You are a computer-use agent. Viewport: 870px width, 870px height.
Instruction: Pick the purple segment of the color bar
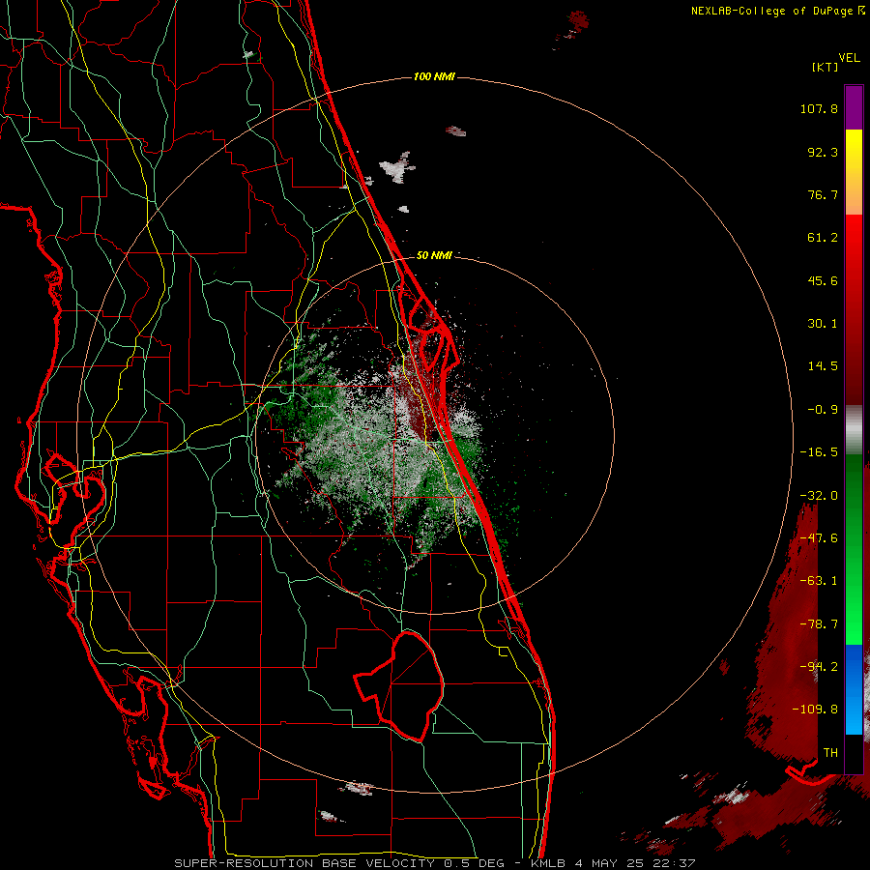[x=854, y=108]
